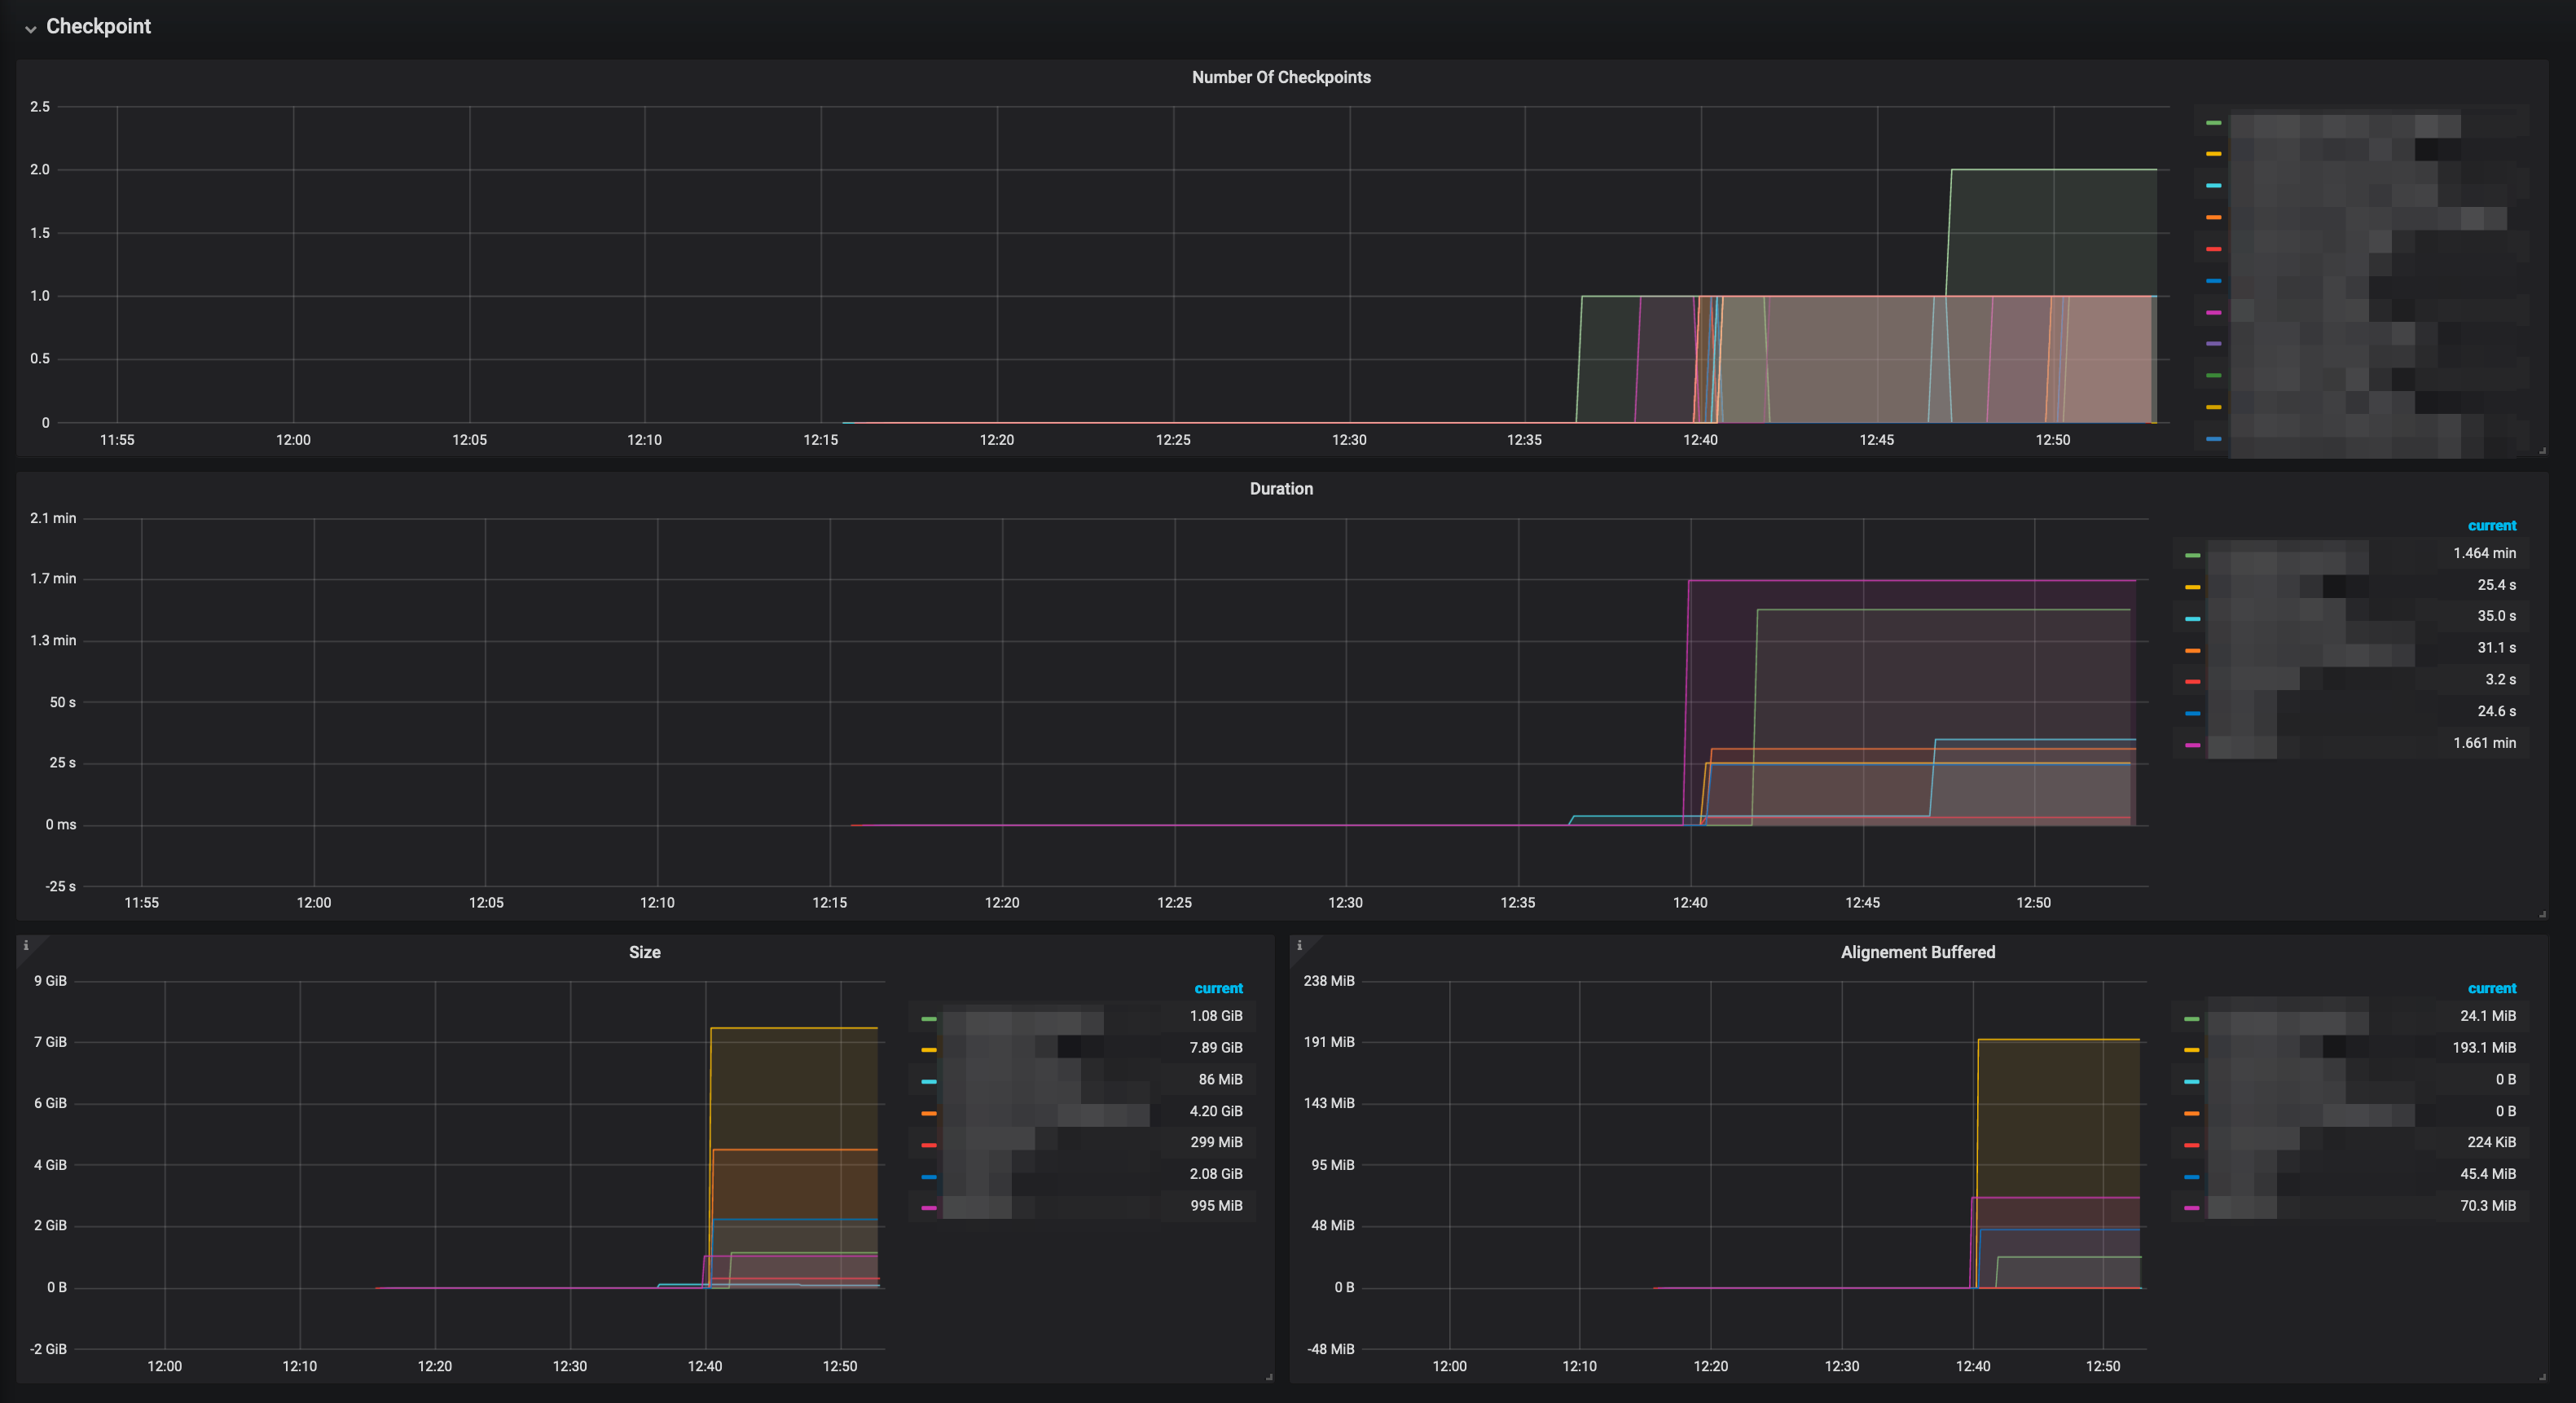Select the 25.4 s value in the Duration legend

coord(2496,585)
